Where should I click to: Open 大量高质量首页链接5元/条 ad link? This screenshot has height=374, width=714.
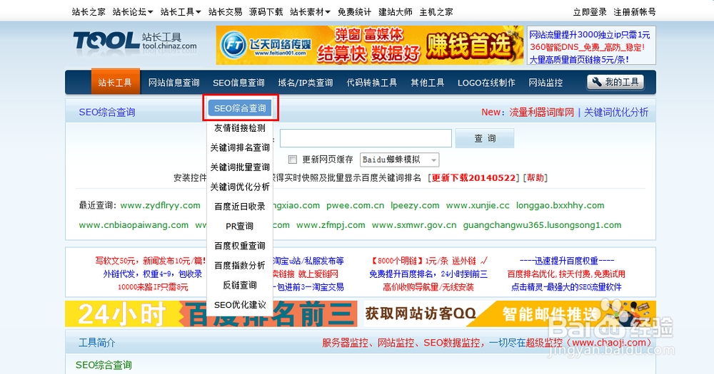tap(579, 59)
